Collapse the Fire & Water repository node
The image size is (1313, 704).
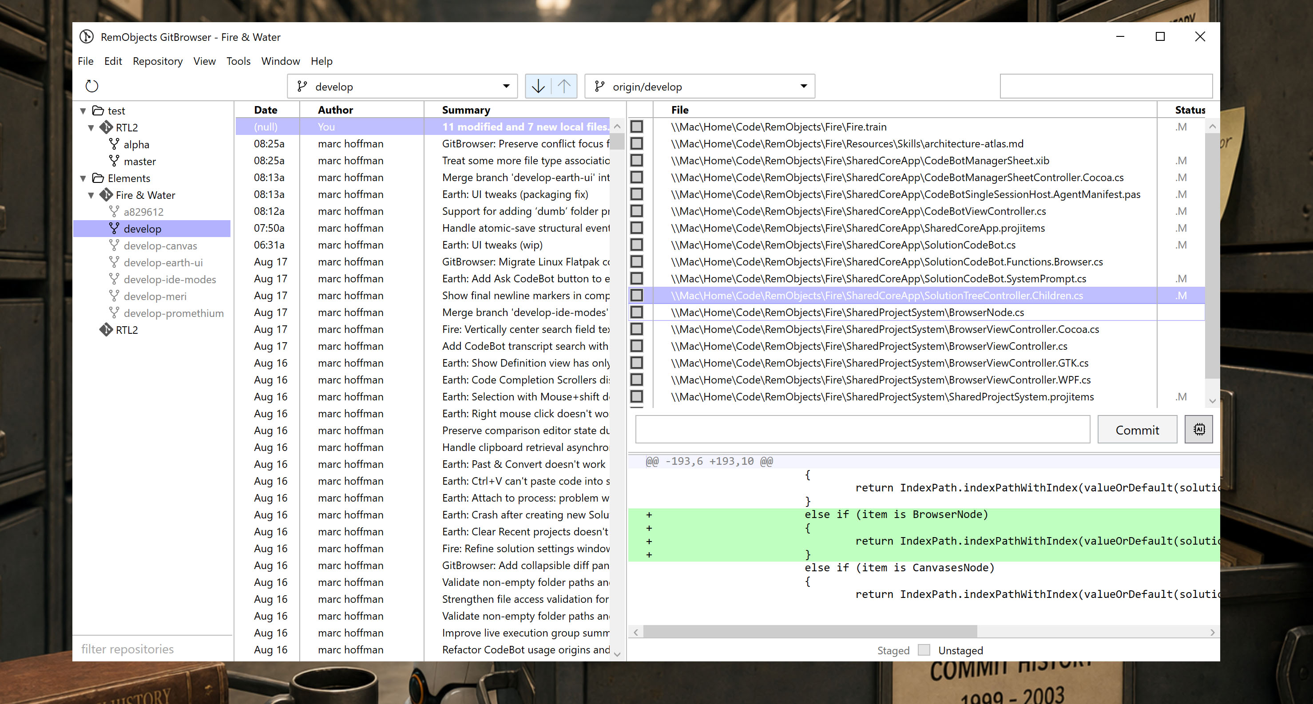point(91,196)
